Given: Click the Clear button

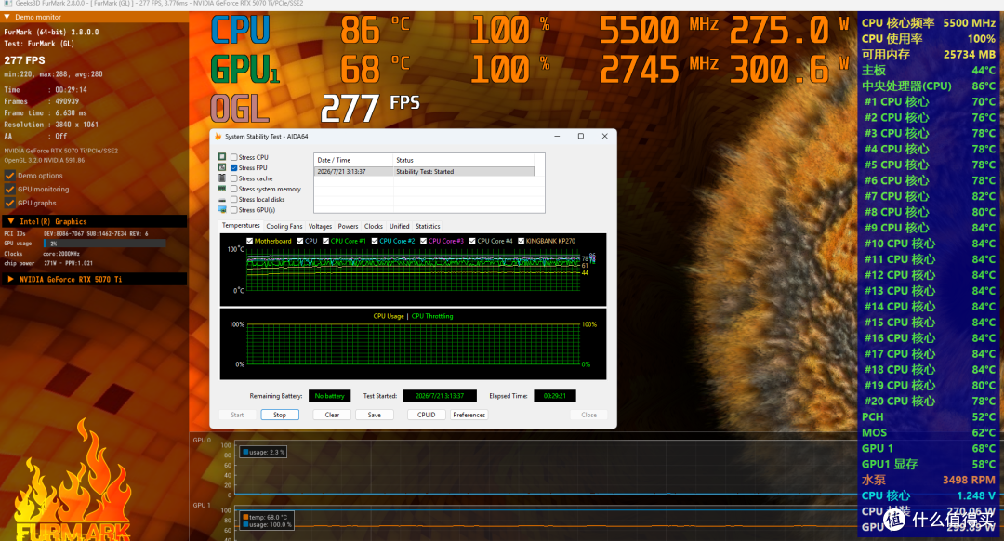Looking at the screenshot, I should click(x=332, y=415).
